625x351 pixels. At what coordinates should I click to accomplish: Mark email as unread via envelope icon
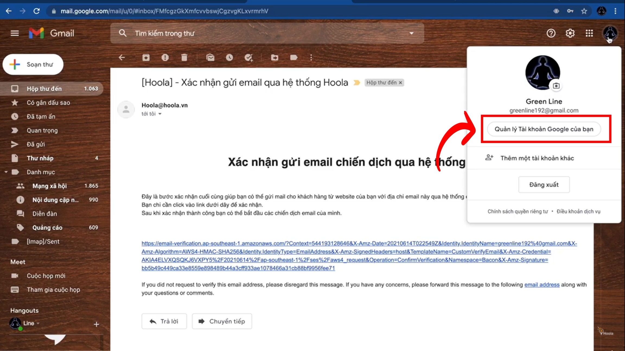point(210,57)
